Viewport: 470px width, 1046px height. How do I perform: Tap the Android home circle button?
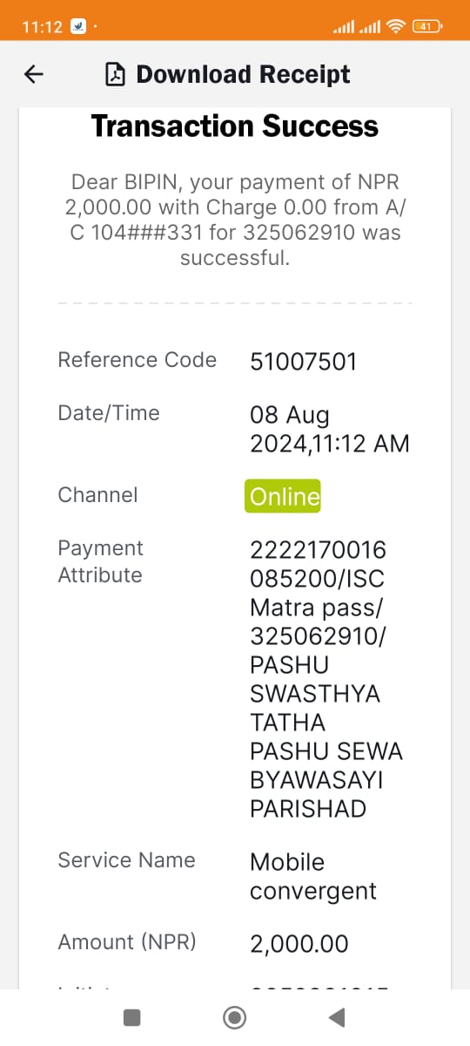[234, 1016]
